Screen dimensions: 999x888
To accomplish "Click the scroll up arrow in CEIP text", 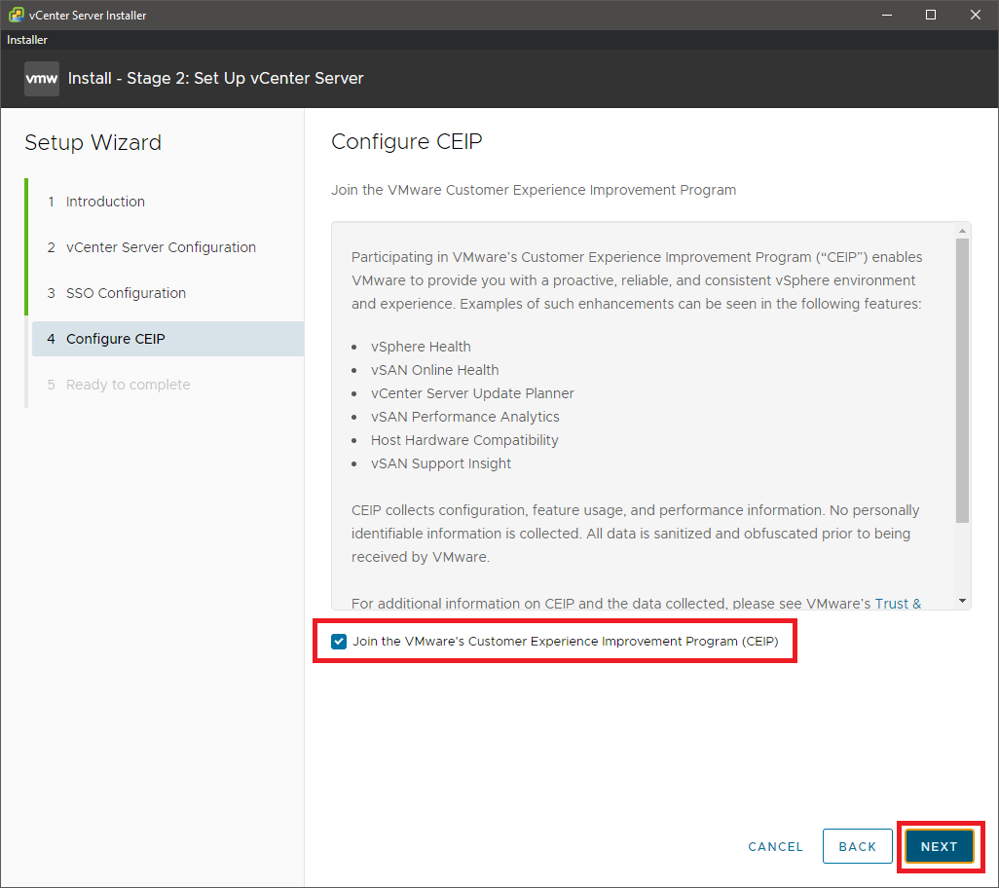I will tap(962, 231).
